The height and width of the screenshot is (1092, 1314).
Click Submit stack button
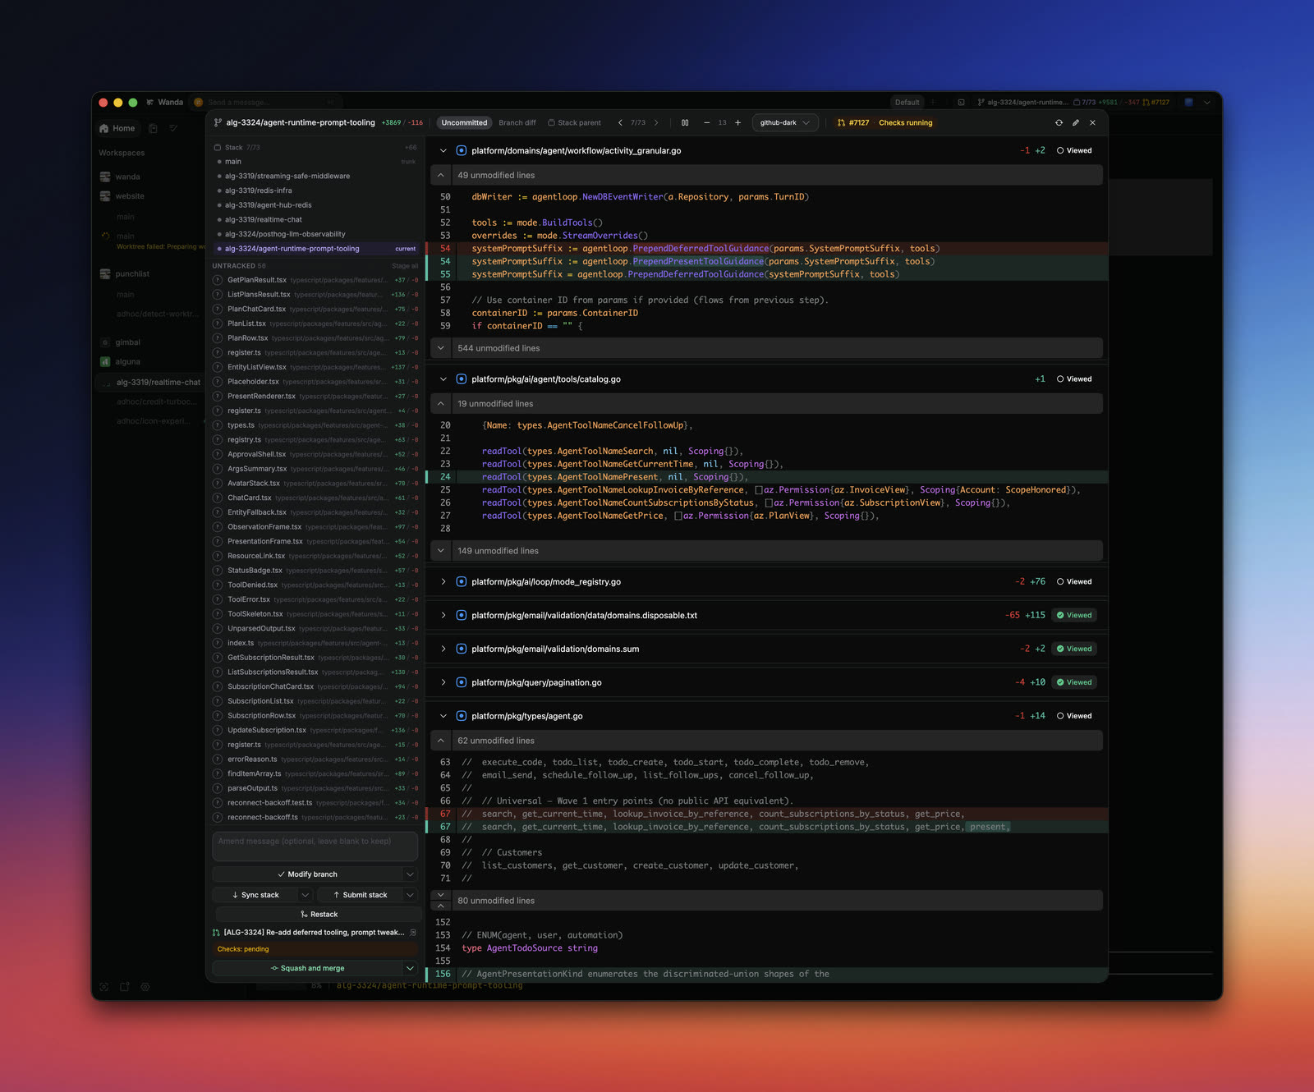click(361, 895)
